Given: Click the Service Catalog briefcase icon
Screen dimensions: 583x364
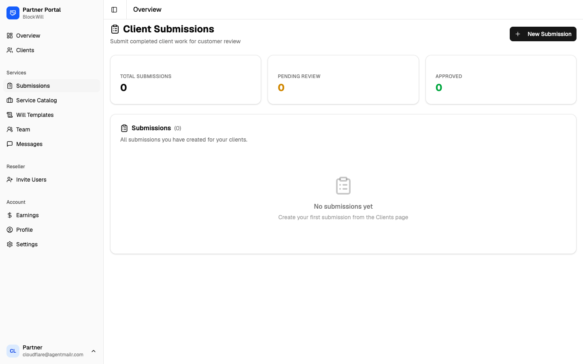Looking at the screenshot, I should point(10,100).
